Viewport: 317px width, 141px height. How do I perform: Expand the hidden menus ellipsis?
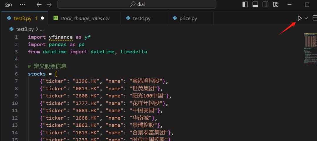click(x=22, y=4)
